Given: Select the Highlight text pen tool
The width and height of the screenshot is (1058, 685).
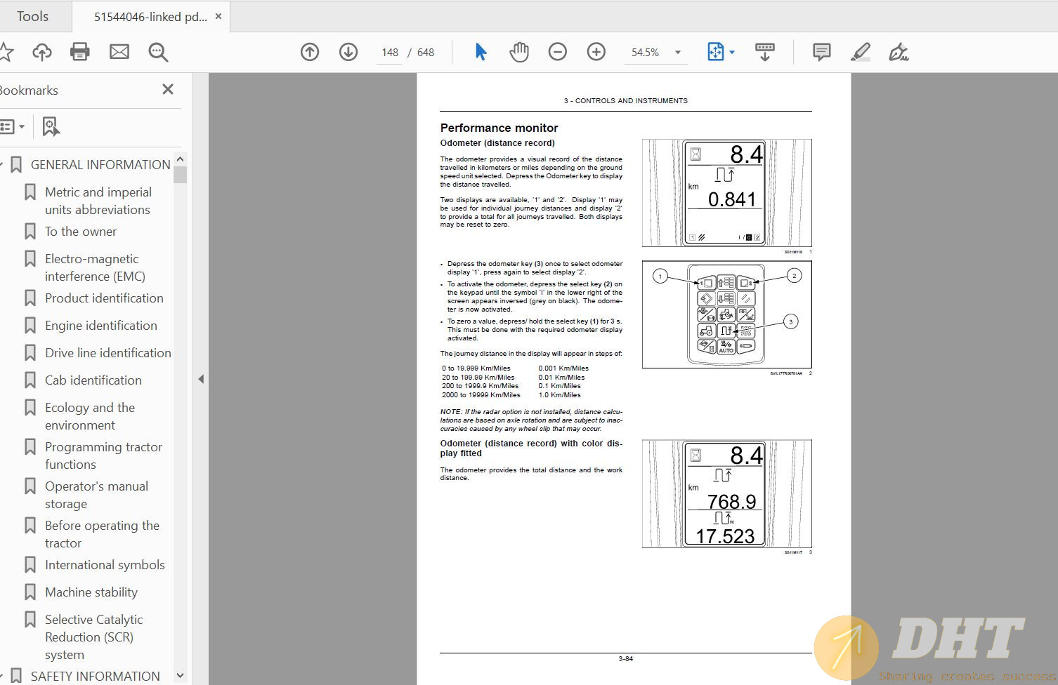Looking at the screenshot, I should pyautogui.click(x=860, y=52).
